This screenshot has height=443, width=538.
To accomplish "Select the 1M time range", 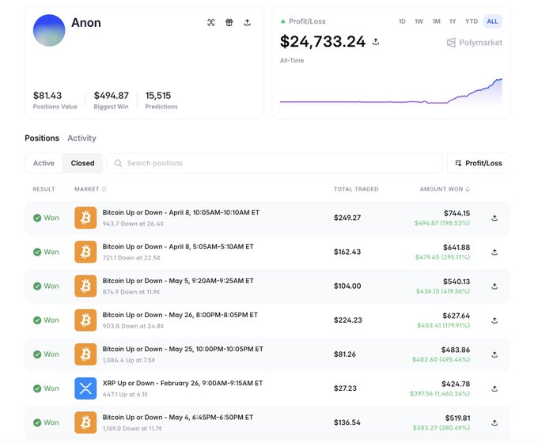I will (x=436, y=21).
